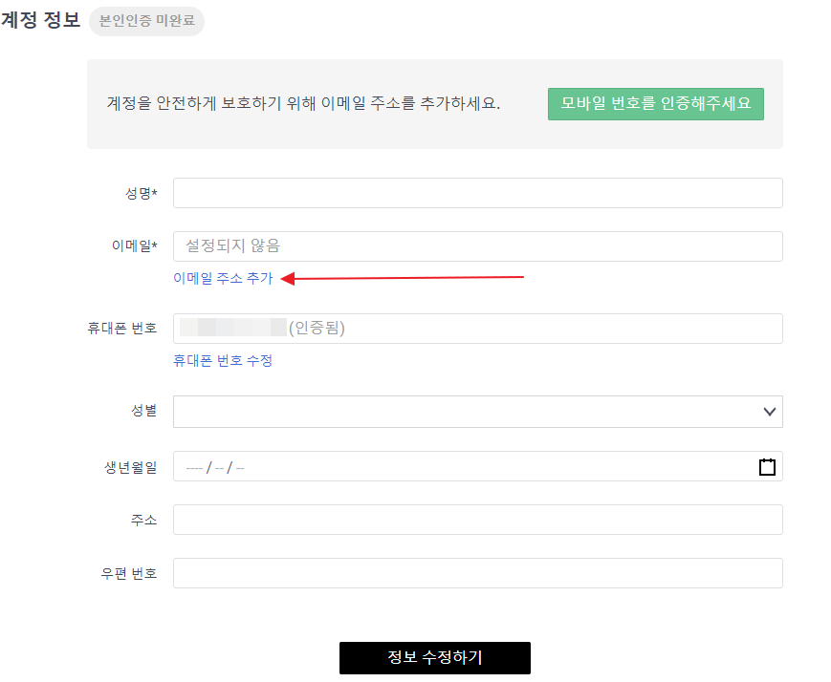
Task: Click the verified 휴대폰 번호 phone field
Action: pos(478,328)
